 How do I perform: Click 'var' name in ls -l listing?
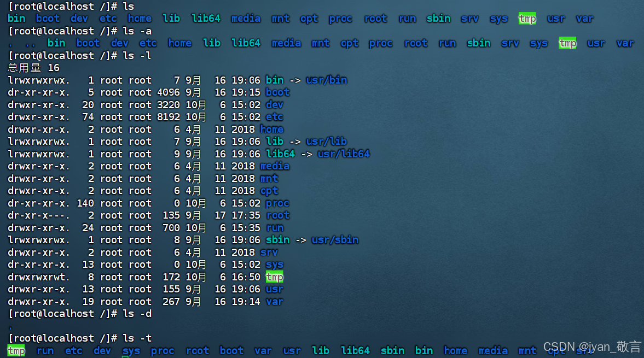[x=274, y=302]
